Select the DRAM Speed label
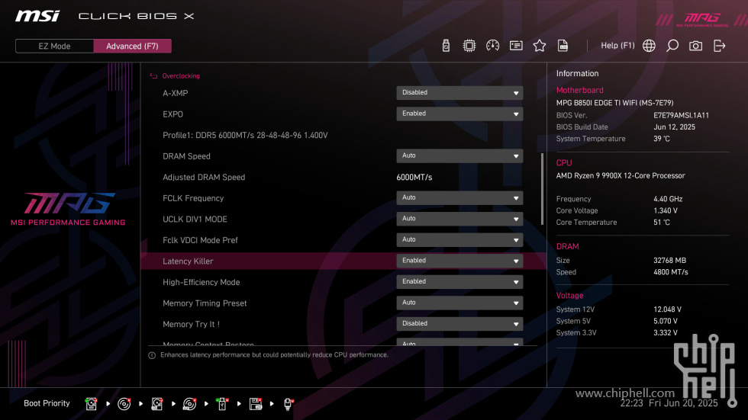The image size is (748, 420). pos(186,156)
